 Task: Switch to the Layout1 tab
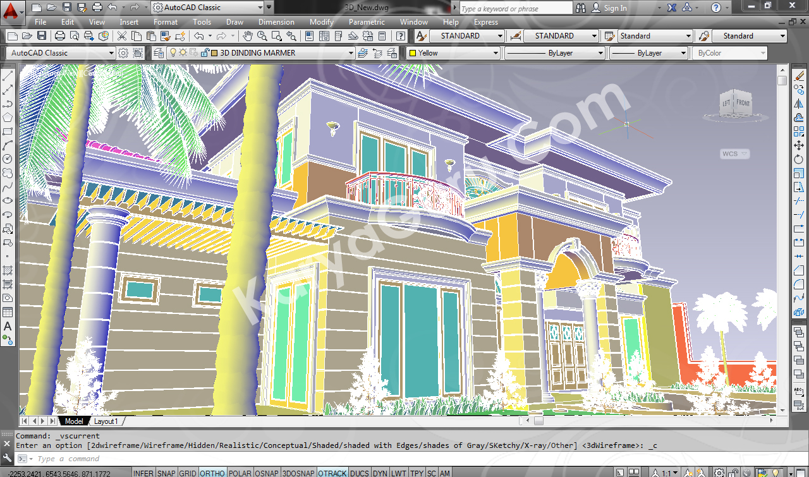tap(106, 421)
